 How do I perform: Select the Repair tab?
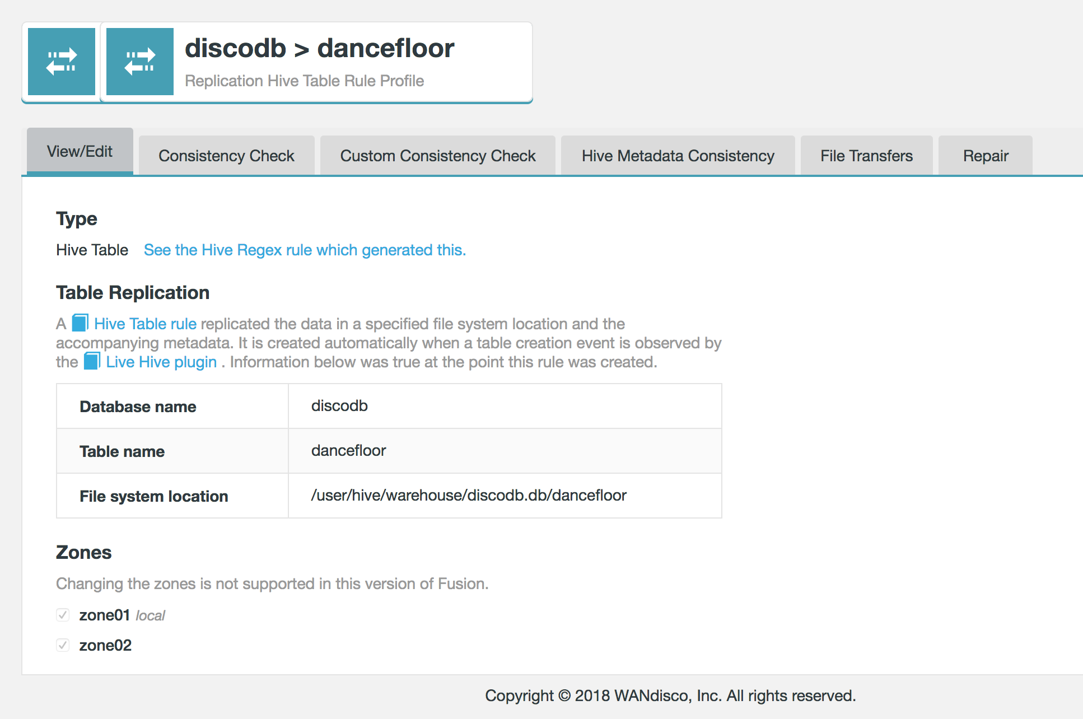click(986, 156)
